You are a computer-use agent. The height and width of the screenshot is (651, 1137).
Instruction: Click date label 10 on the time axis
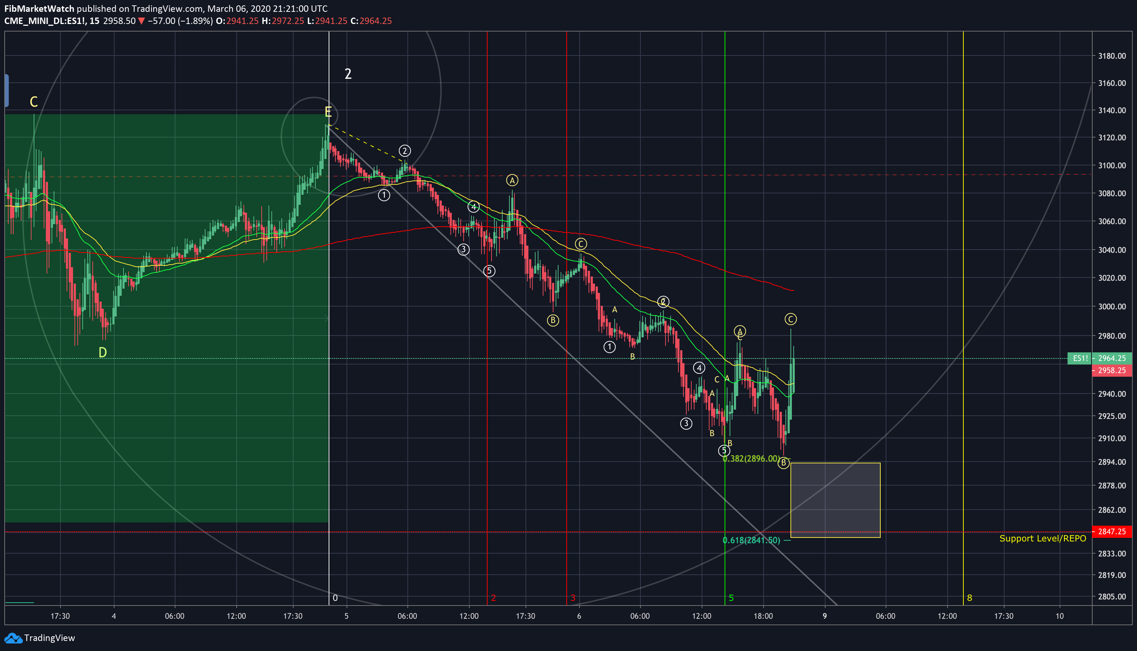(x=1060, y=616)
